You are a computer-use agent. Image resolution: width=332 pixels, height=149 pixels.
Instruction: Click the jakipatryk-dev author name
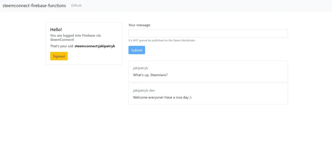144,90
